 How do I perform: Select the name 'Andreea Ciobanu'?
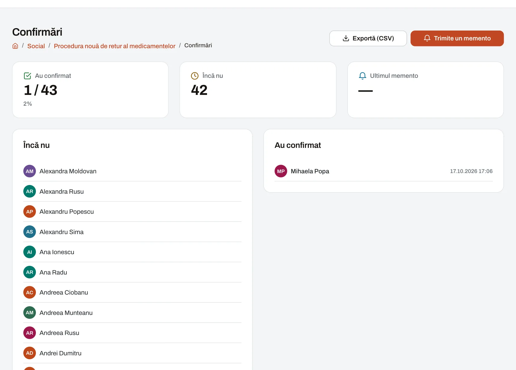pos(64,292)
